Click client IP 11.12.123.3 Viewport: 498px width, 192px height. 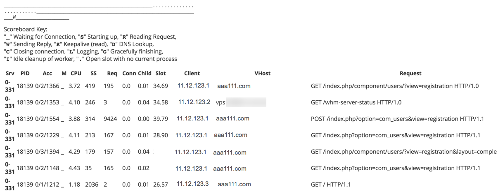tap(193, 184)
